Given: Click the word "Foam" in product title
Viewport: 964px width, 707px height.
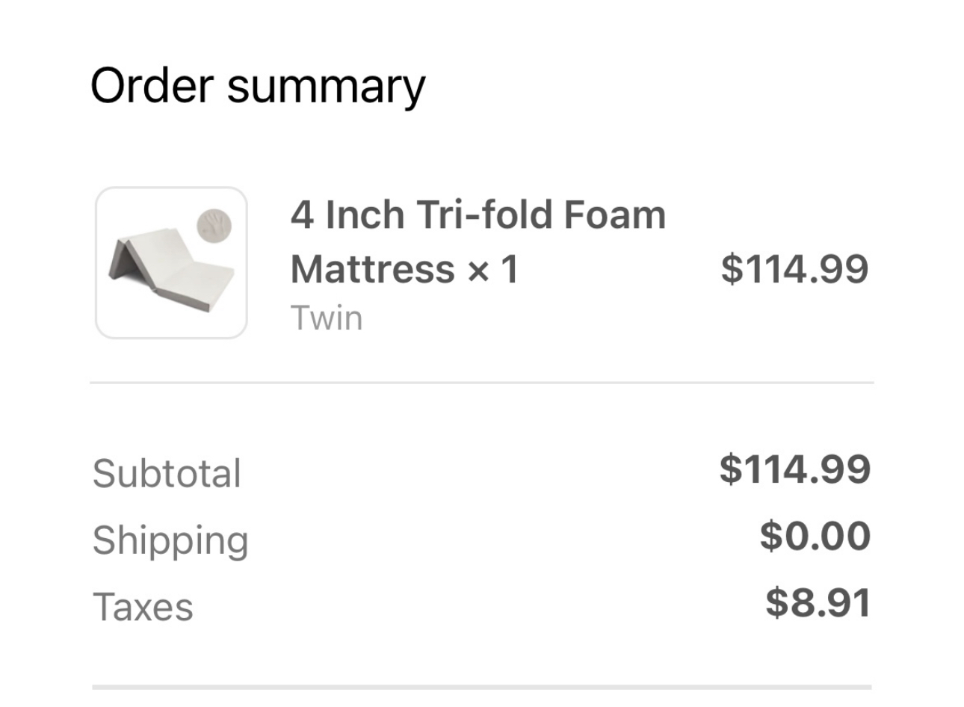Looking at the screenshot, I should 614,215.
